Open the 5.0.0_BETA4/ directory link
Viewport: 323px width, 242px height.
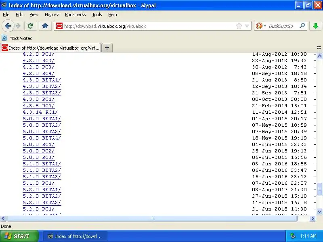(42, 138)
